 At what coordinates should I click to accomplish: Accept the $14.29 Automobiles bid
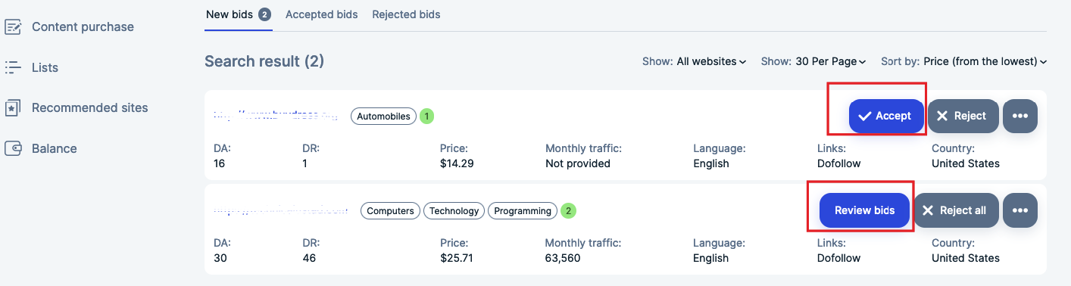(886, 116)
